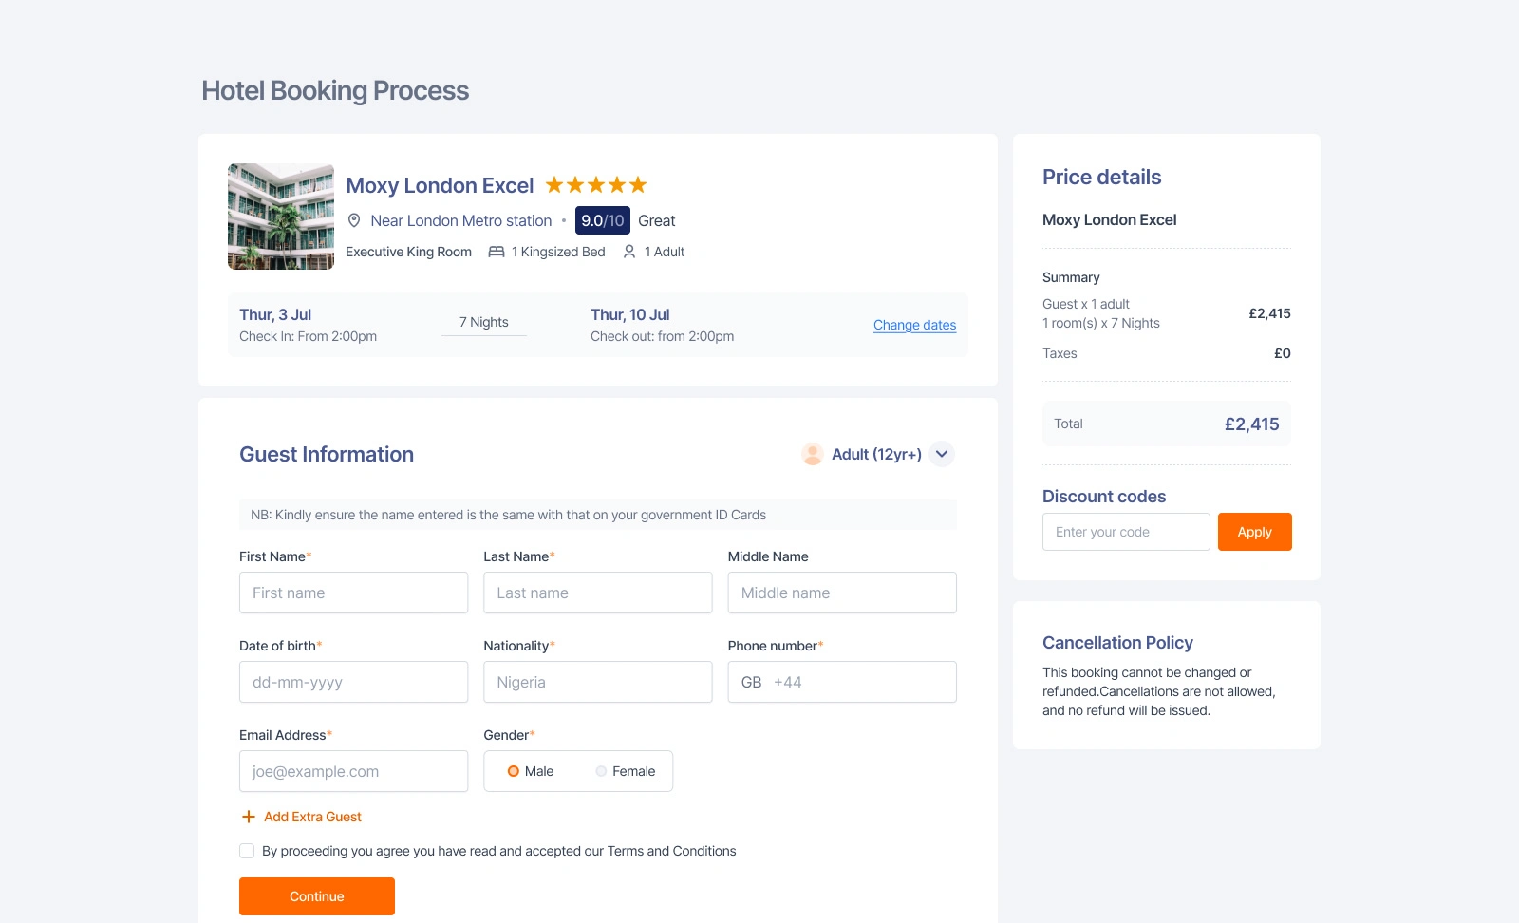Click the person icon beside 1 Adult
Screen dimensions: 1519x923
pyautogui.click(x=629, y=252)
